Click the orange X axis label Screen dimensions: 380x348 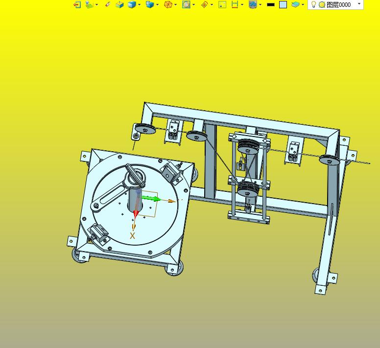click(132, 235)
